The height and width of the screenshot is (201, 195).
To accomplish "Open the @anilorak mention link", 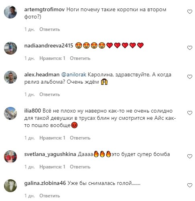I will (x=74, y=75).
